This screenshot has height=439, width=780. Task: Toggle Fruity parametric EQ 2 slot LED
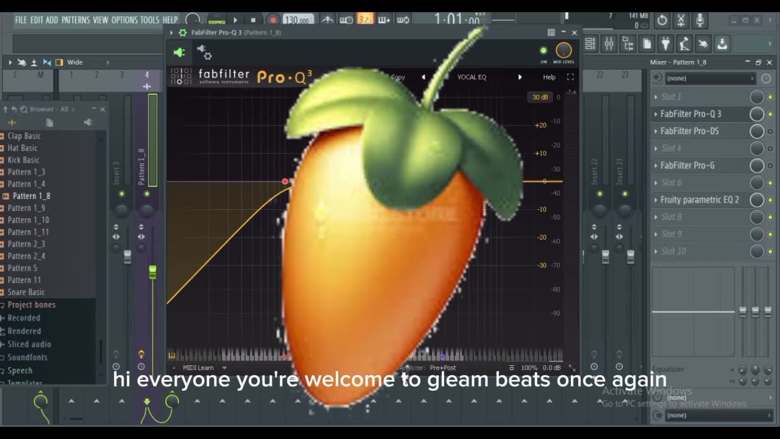point(770,200)
